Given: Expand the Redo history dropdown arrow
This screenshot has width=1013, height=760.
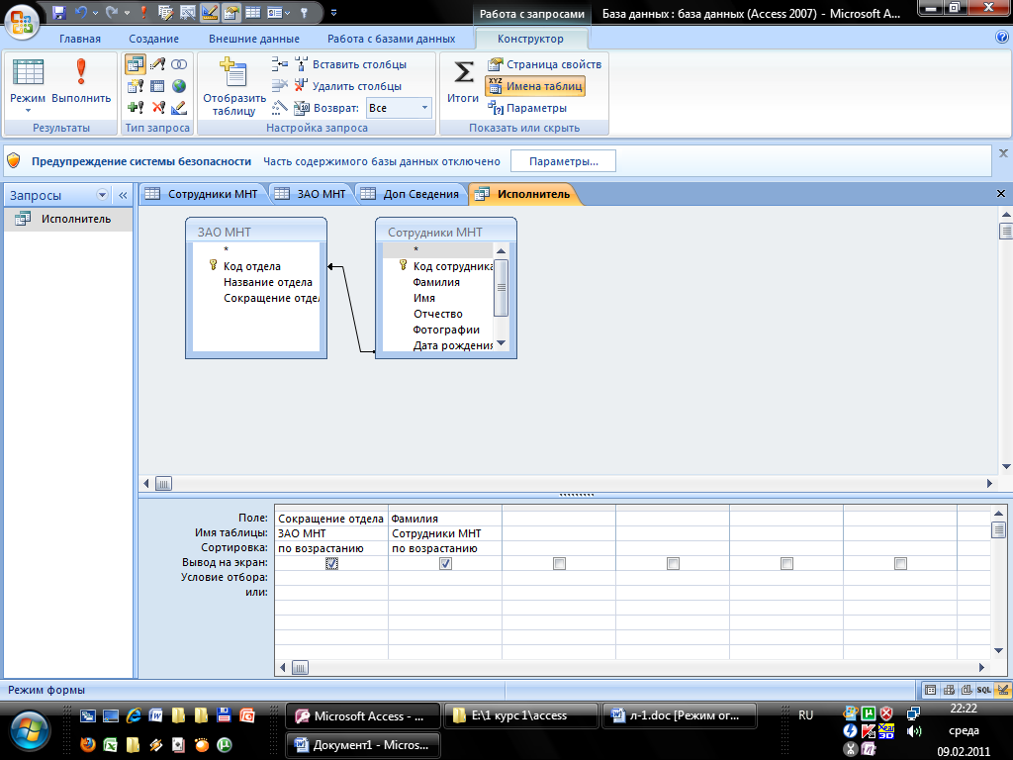Looking at the screenshot, I should coord(127,12).
